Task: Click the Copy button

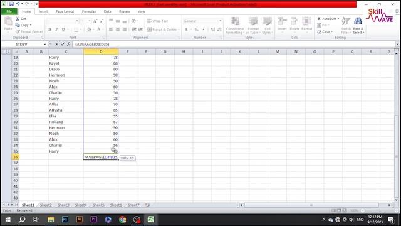Action: point(23,25)
